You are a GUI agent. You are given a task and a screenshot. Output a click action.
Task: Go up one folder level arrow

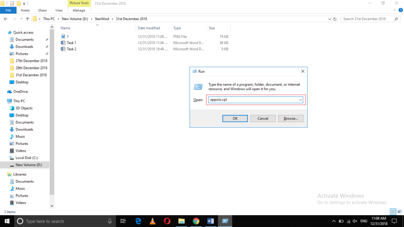(27, 19)
